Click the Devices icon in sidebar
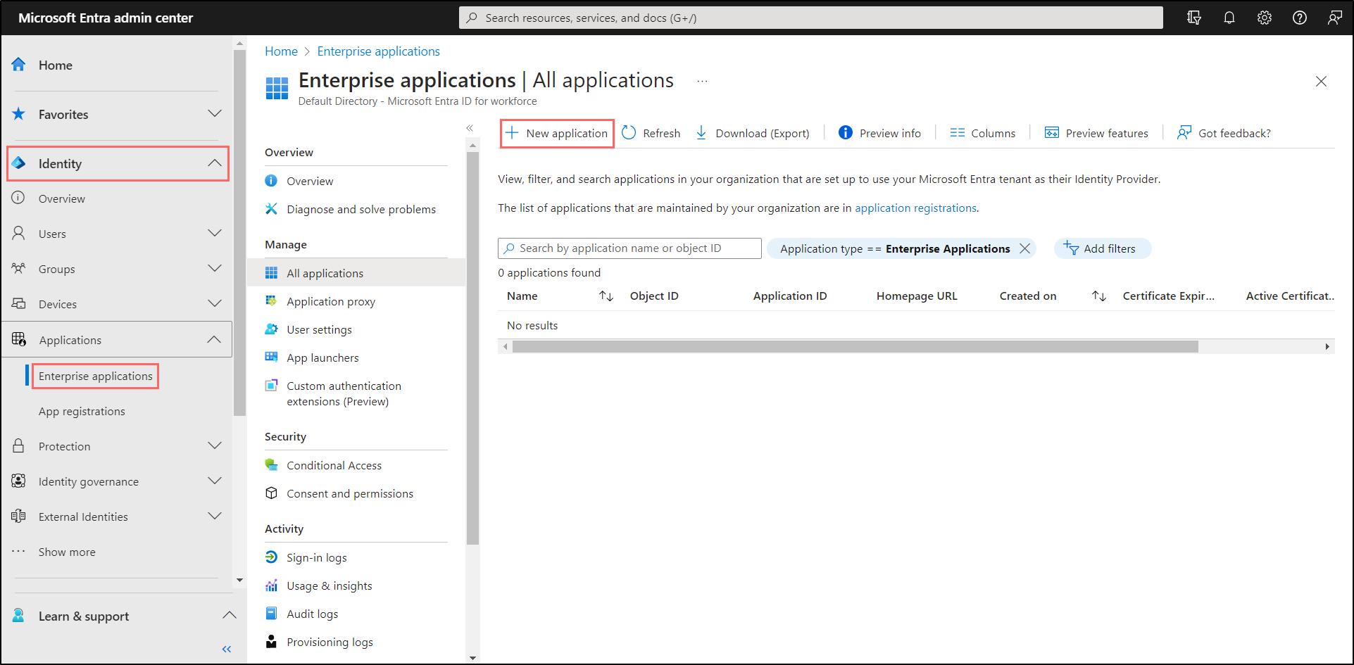 (19, 304)
